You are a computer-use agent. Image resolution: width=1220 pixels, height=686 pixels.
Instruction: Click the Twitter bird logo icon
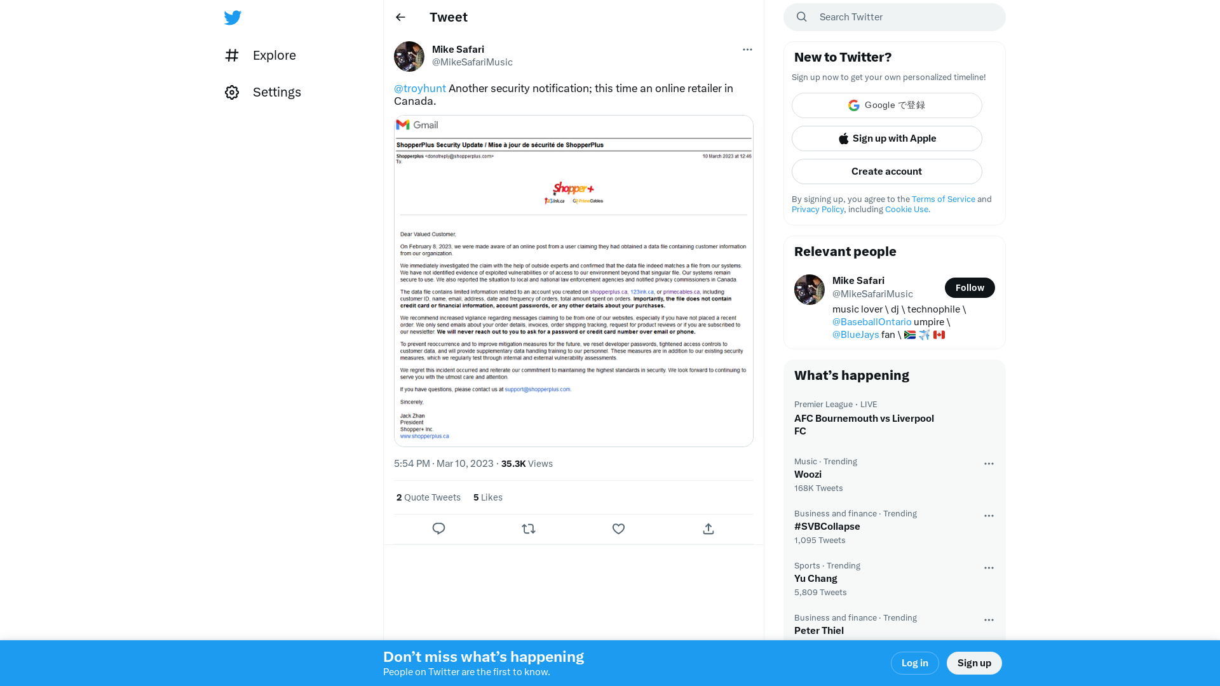click(233, 18)
